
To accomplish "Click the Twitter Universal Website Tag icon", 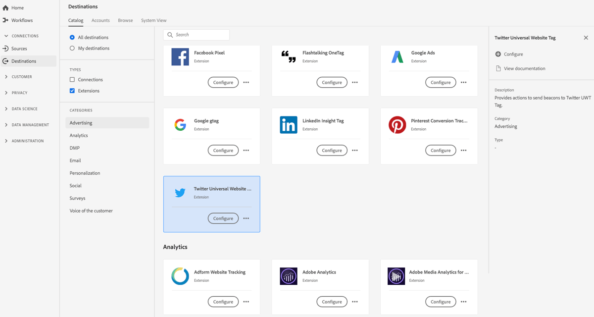I will point(180,192).
